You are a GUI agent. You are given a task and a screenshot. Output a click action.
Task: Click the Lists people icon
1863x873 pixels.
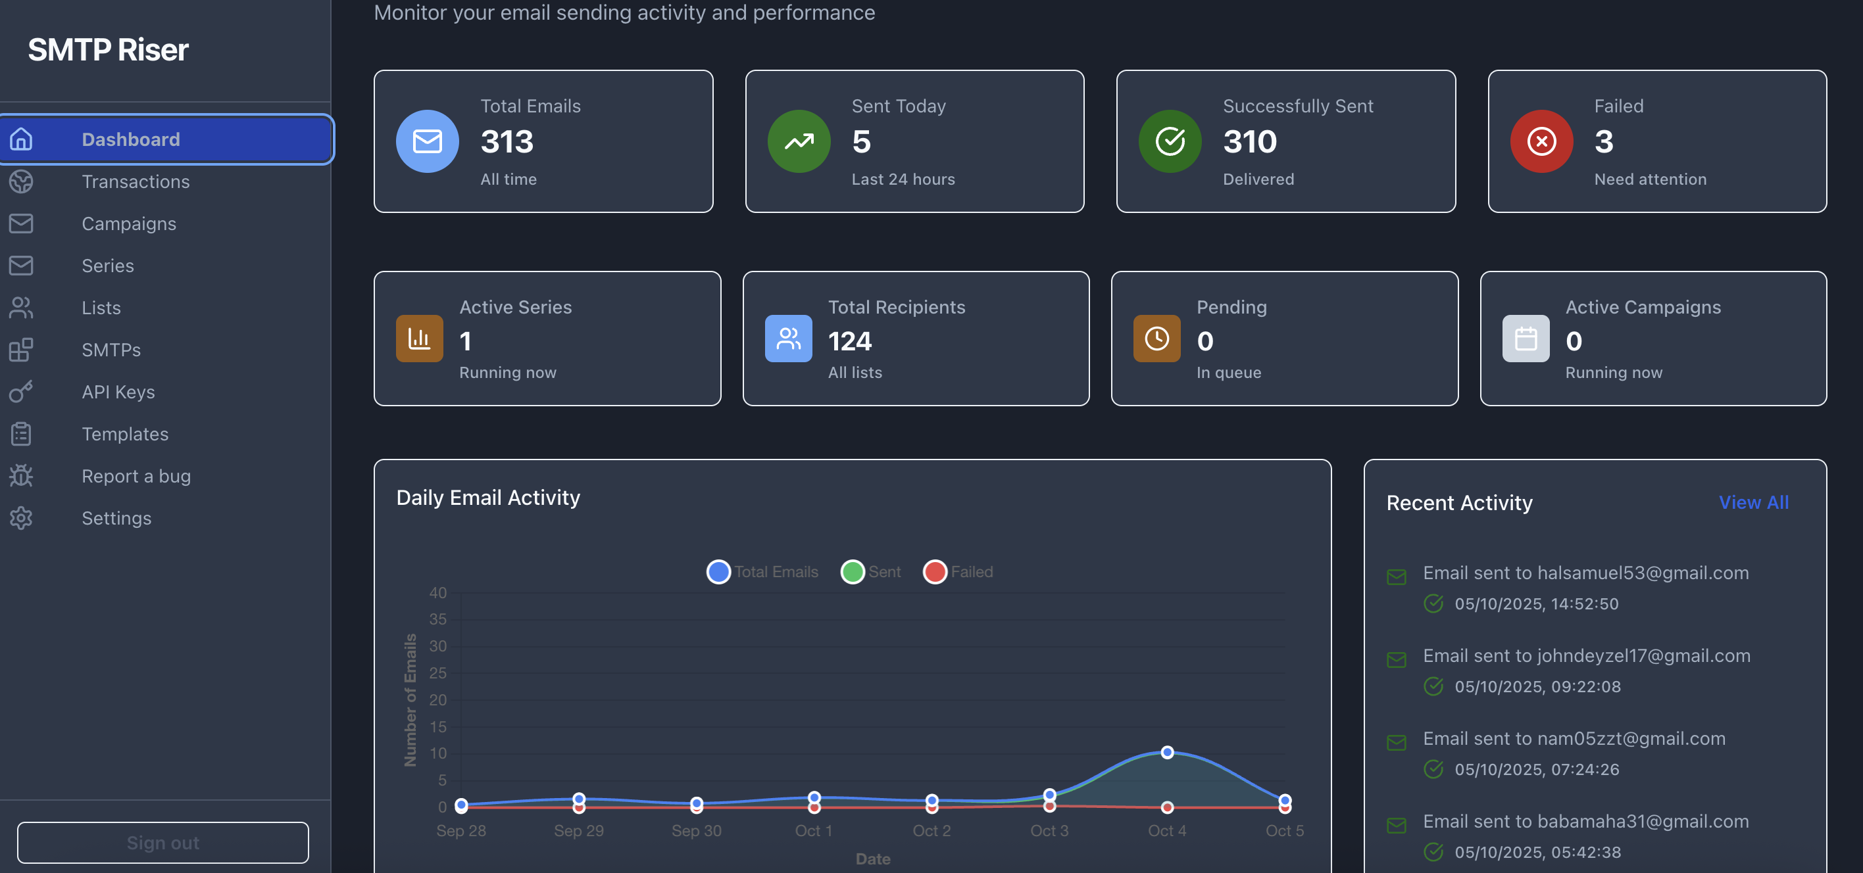(x=21, y=308)
